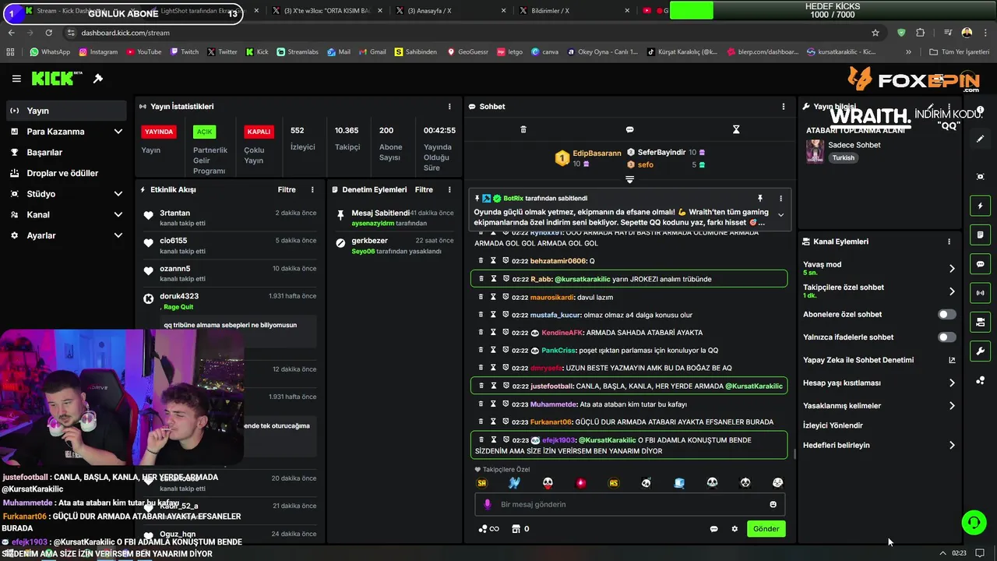Click the pin icon on the BotRix message
997x561 pixels.
tap(760, 199)
